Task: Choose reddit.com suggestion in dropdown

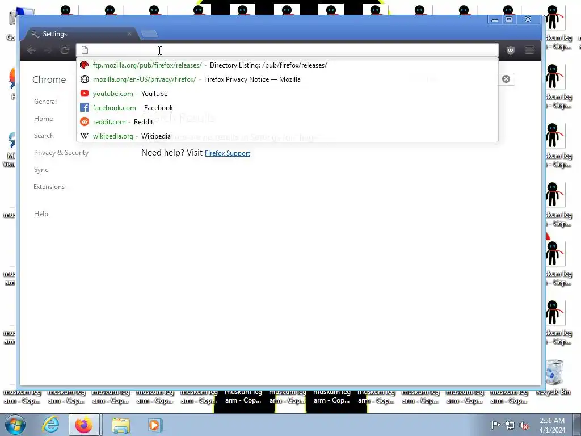Action: (287, 121)
